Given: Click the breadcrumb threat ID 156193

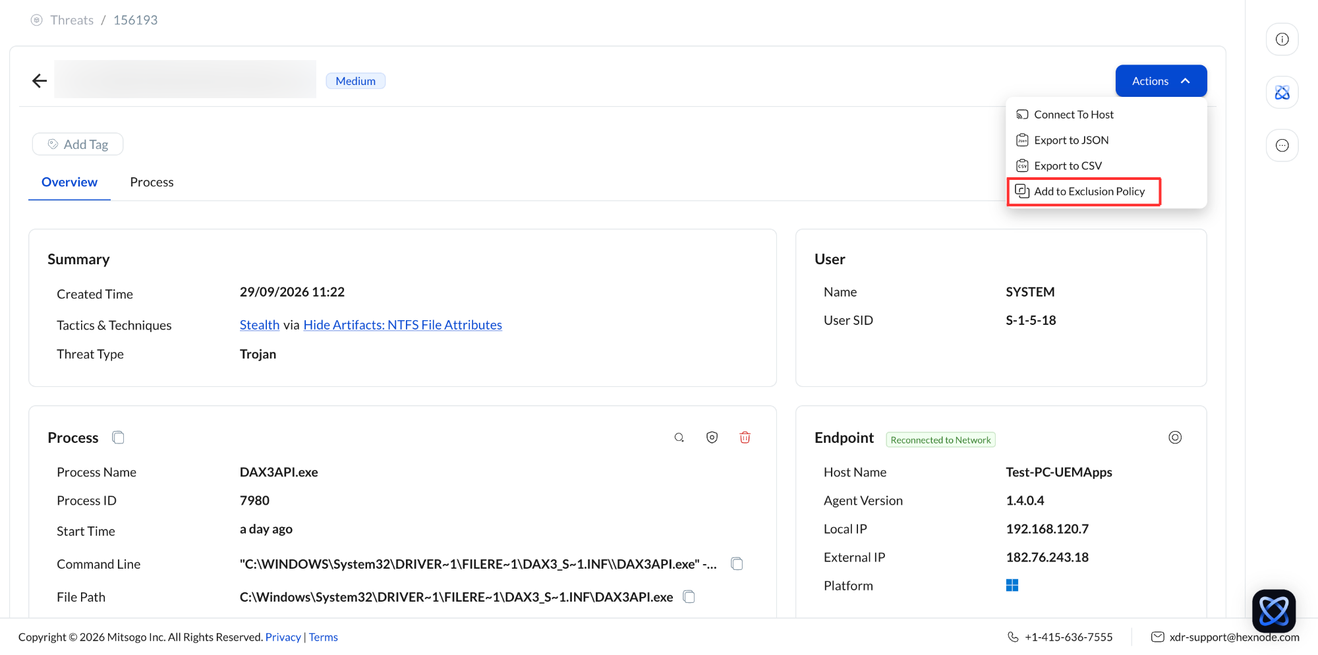Looking at the screenshot, I should [135, 20].
